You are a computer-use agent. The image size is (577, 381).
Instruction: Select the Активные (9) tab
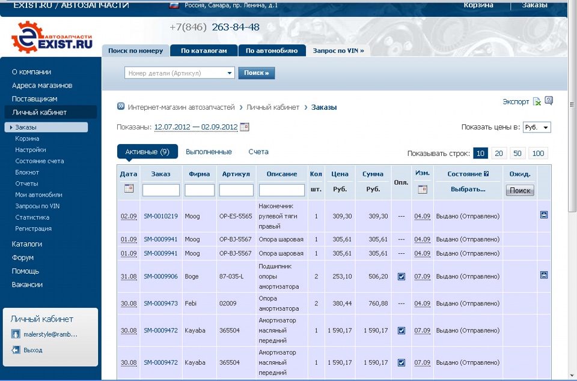pyautogui.click(x=147, y=152)
